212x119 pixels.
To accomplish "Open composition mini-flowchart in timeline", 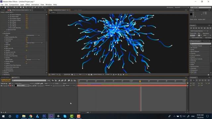I will tap(49, 81).
